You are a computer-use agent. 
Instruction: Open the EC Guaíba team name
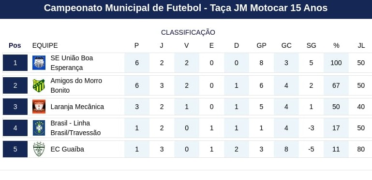pyautogui.click(x=67, y=149)
